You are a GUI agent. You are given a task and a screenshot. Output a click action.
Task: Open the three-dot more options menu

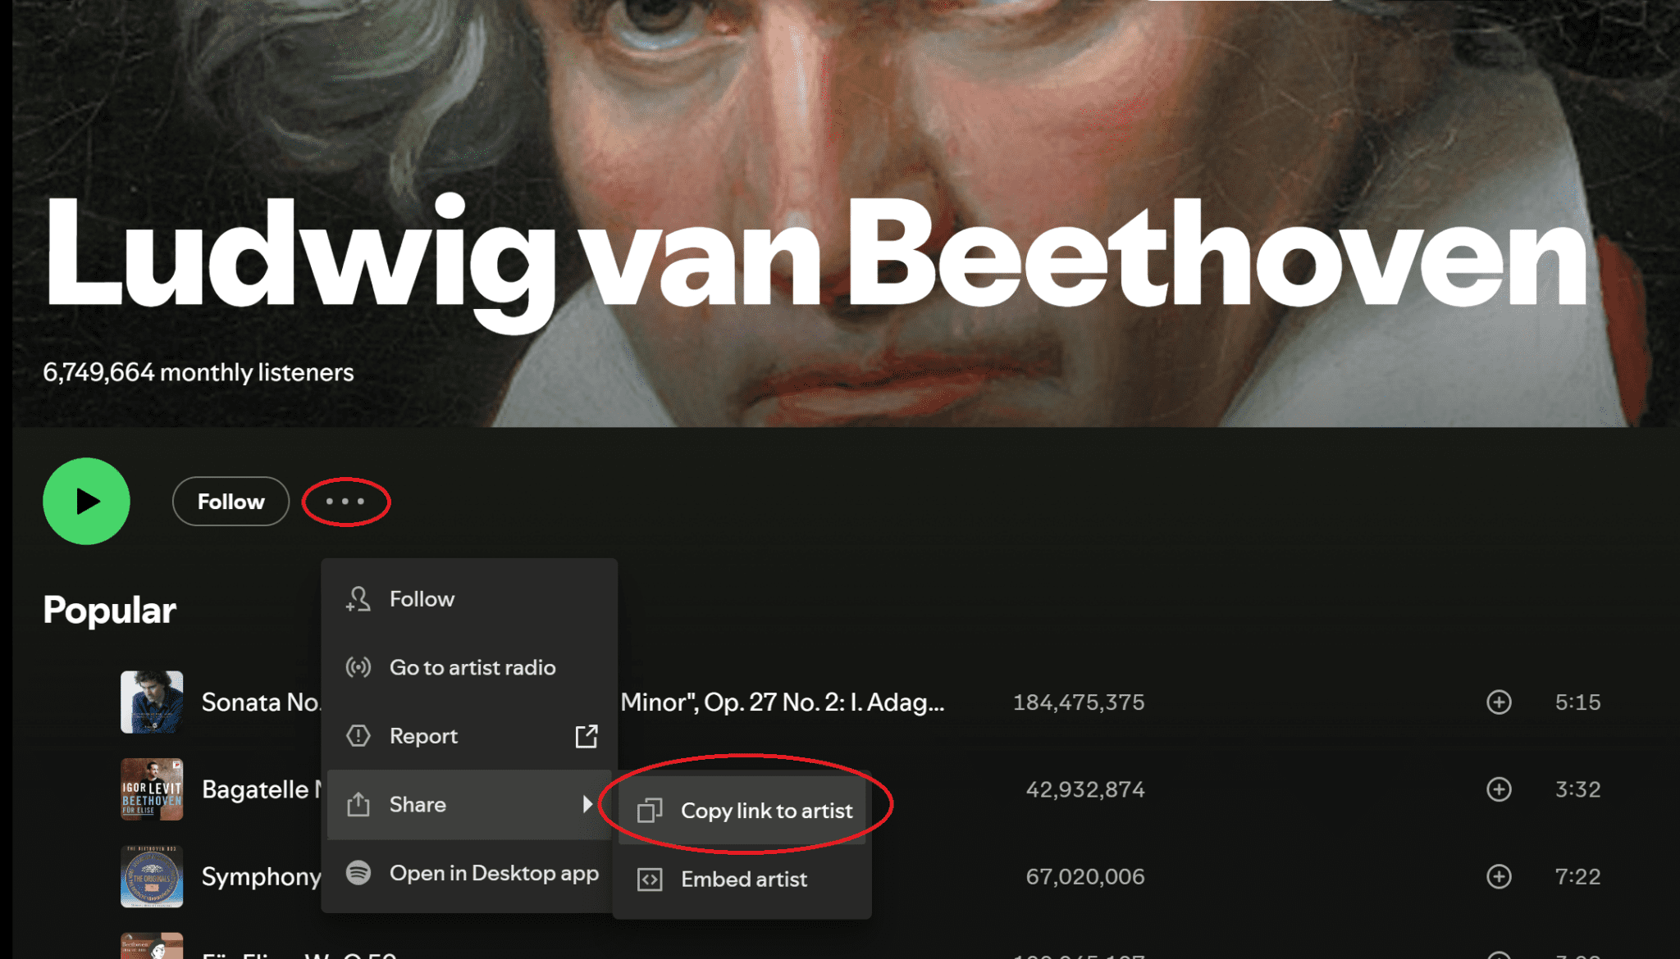coord(345,502)
